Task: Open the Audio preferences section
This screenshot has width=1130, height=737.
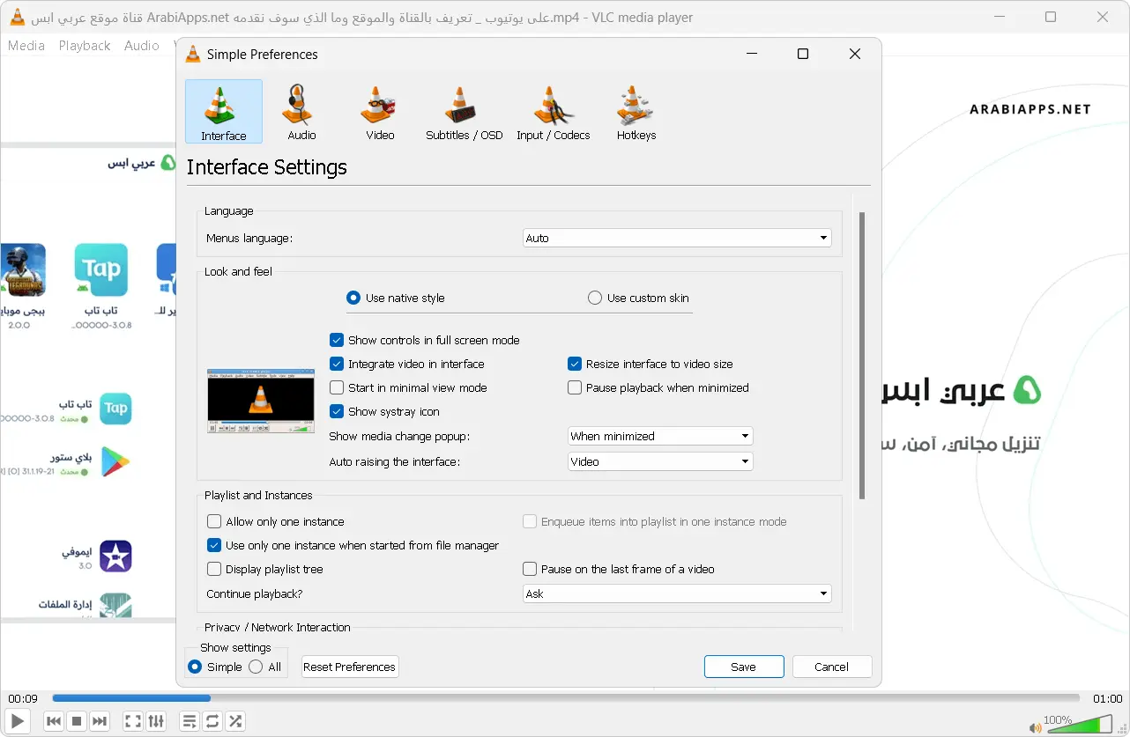Action: tap(300, 111)
